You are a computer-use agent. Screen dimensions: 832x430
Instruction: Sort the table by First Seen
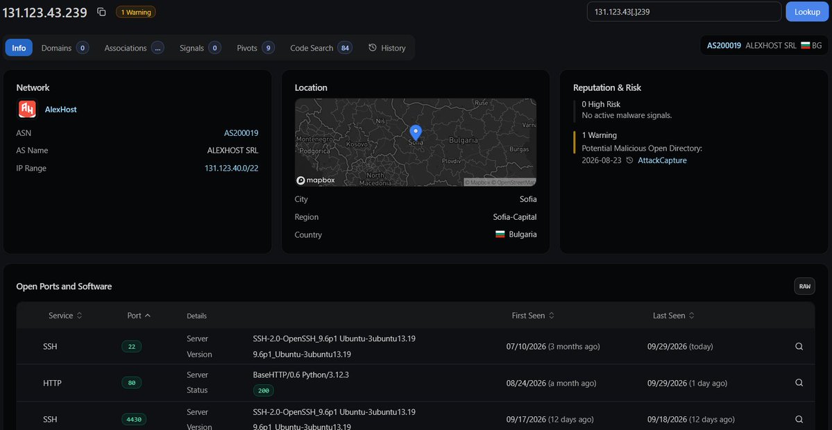[x=533, y=316]
